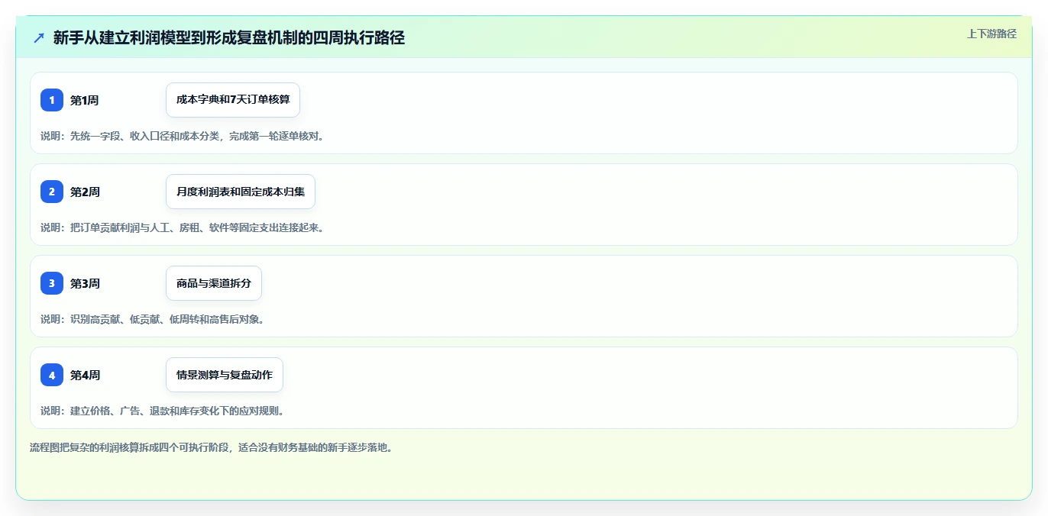Select the 商品与渠道拆分 chip
Image resolution: width=1048 pixels, height=516 pixels.
click(x=214, y=283)
